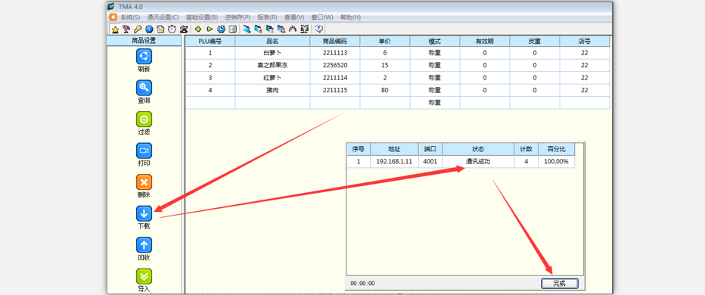
Task: Click the 称重 mode cell in empty row
Action: tap(435, 103)
